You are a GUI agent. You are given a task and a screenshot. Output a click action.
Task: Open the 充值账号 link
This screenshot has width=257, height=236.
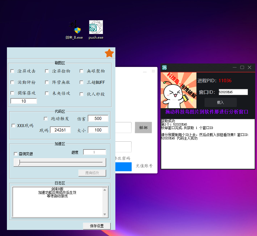click(144, 166)
